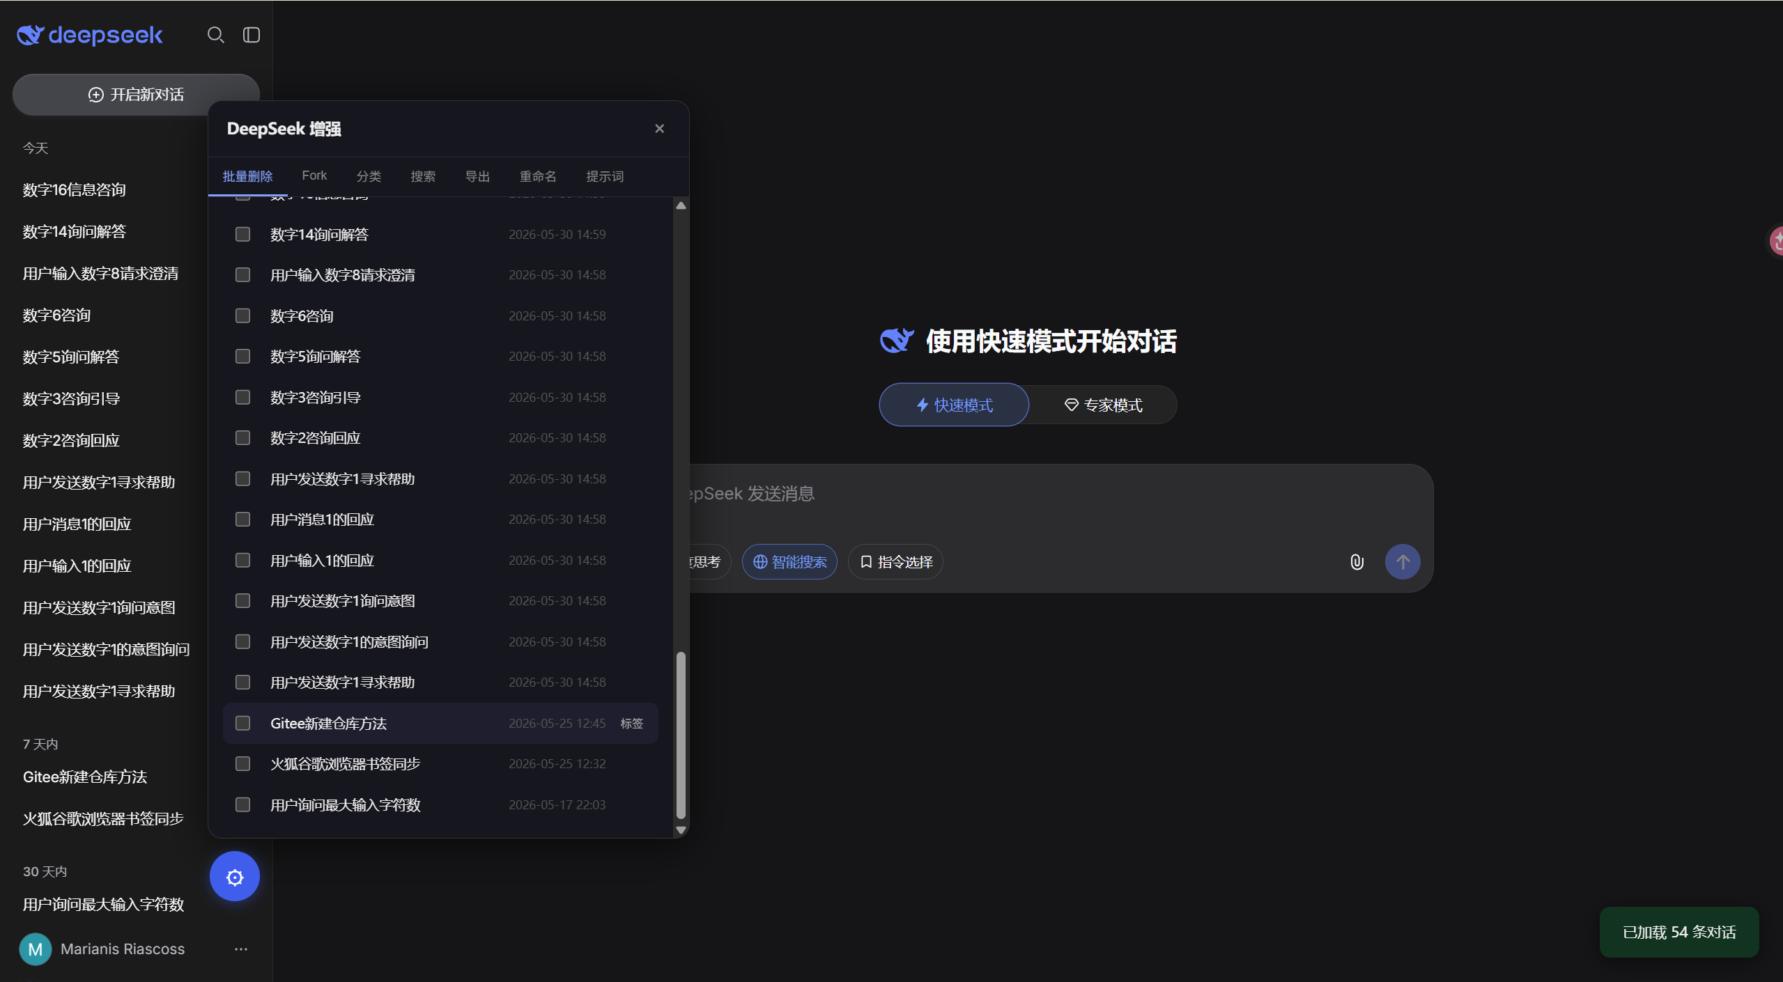This screenshot has width=1783, height=982.
Task: Click the Marianis Riascoss user name
Action: (123, 949)
